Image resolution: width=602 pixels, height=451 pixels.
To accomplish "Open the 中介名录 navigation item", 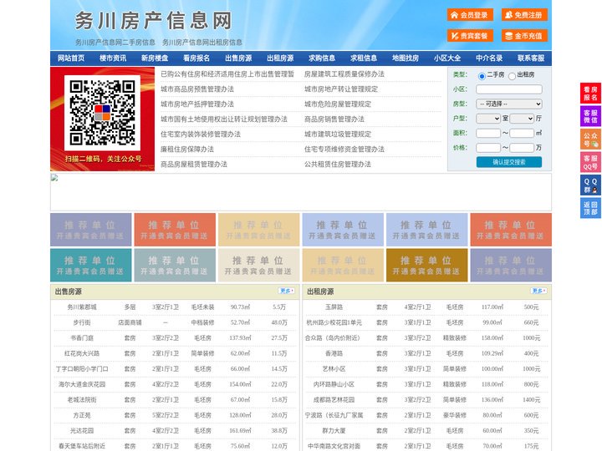I will [489, 58].
